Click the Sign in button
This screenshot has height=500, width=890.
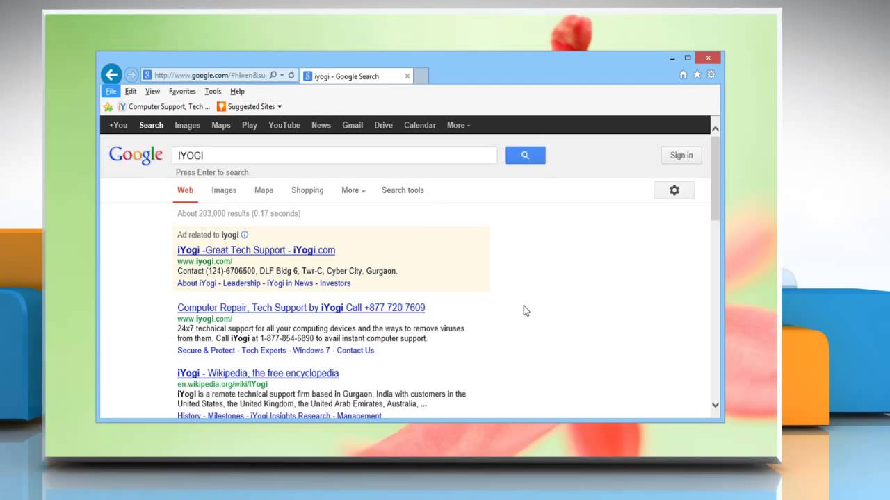pos(681,156)
